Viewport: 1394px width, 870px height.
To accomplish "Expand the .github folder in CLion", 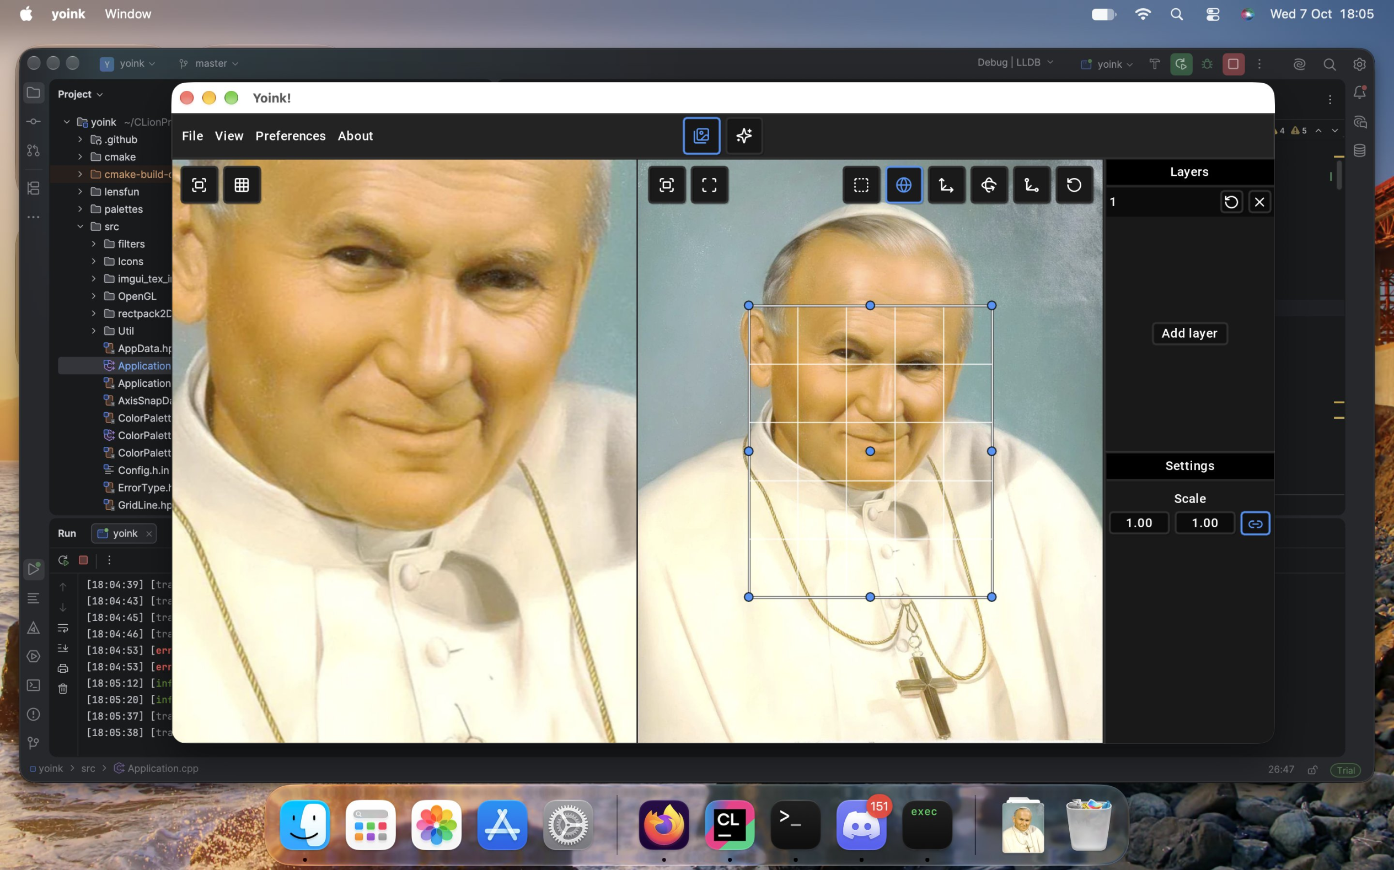I will pos(80,139).
